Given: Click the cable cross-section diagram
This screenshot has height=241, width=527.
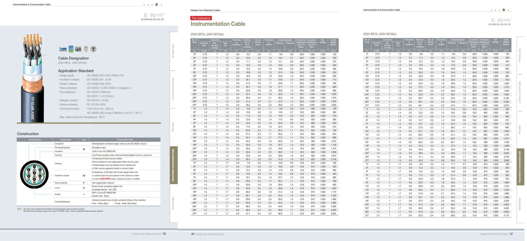Looking at the screenshot, I should click(34, 174).
